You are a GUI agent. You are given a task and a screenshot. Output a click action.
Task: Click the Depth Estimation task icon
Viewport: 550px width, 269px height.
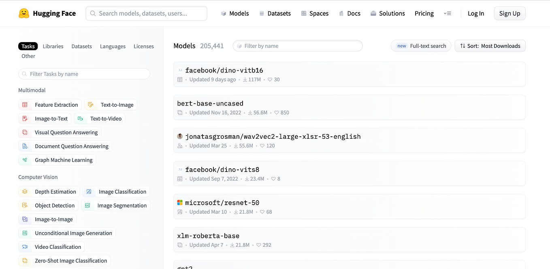click(x=25, y=191)
